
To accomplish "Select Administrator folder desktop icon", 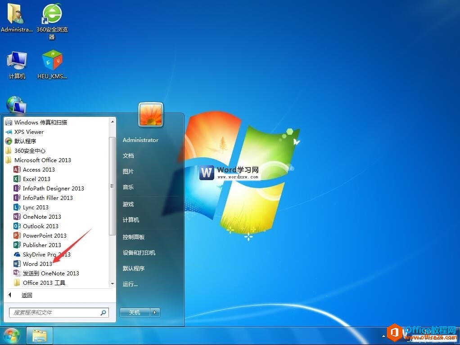I will pos(16,18).
